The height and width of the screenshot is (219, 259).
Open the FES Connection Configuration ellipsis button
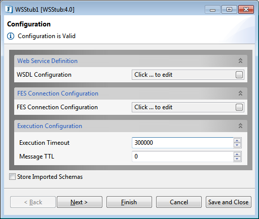tap(239, 107)
